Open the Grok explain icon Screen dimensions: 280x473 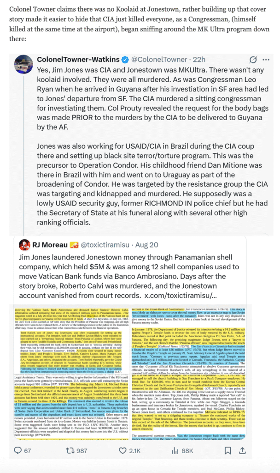point(253,60)
